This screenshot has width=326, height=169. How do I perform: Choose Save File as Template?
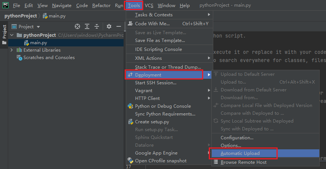169,40
